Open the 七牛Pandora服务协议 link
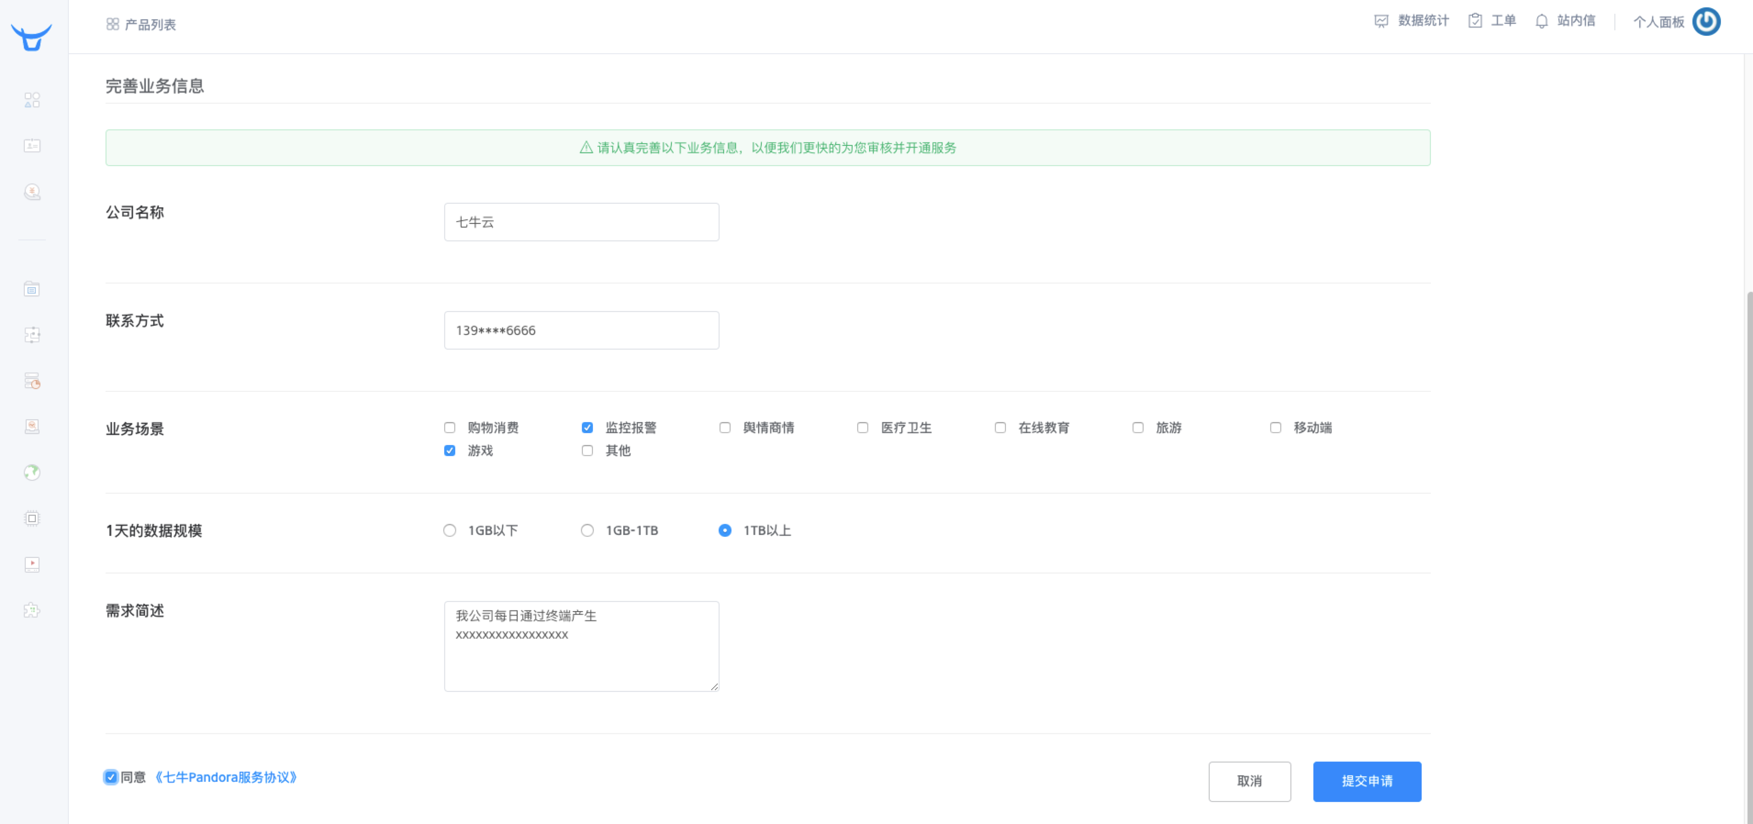The image size is (1753, 824). pyautogui.click(x=225, y=777)
